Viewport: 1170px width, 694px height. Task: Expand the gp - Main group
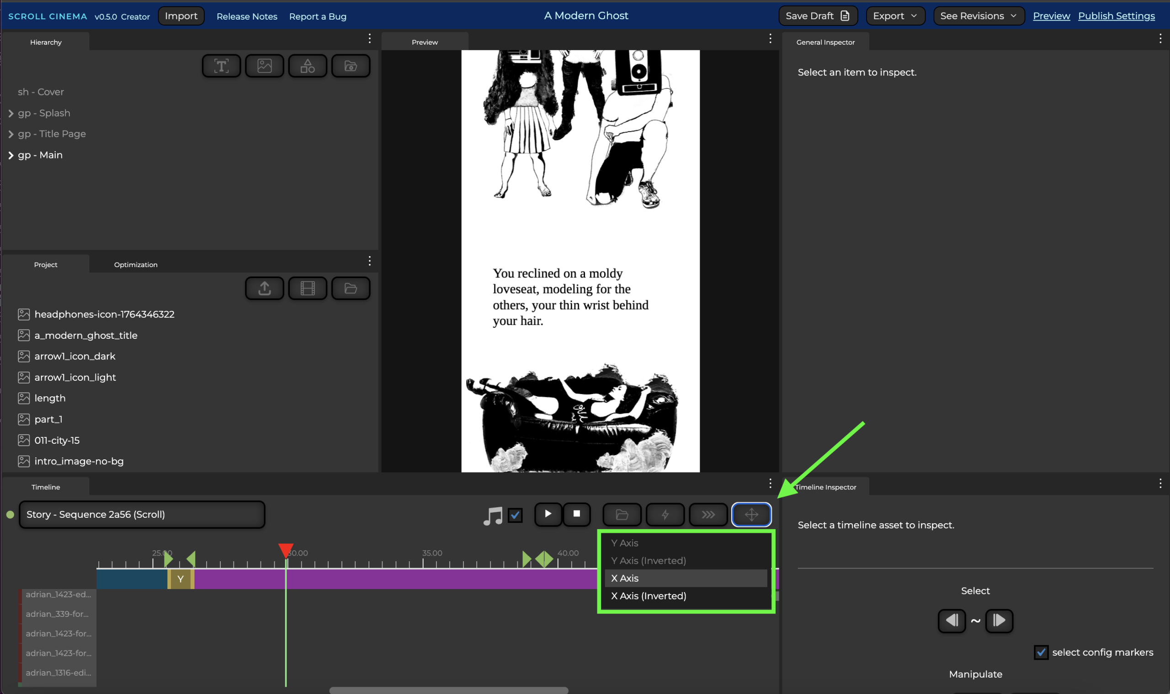11,155
